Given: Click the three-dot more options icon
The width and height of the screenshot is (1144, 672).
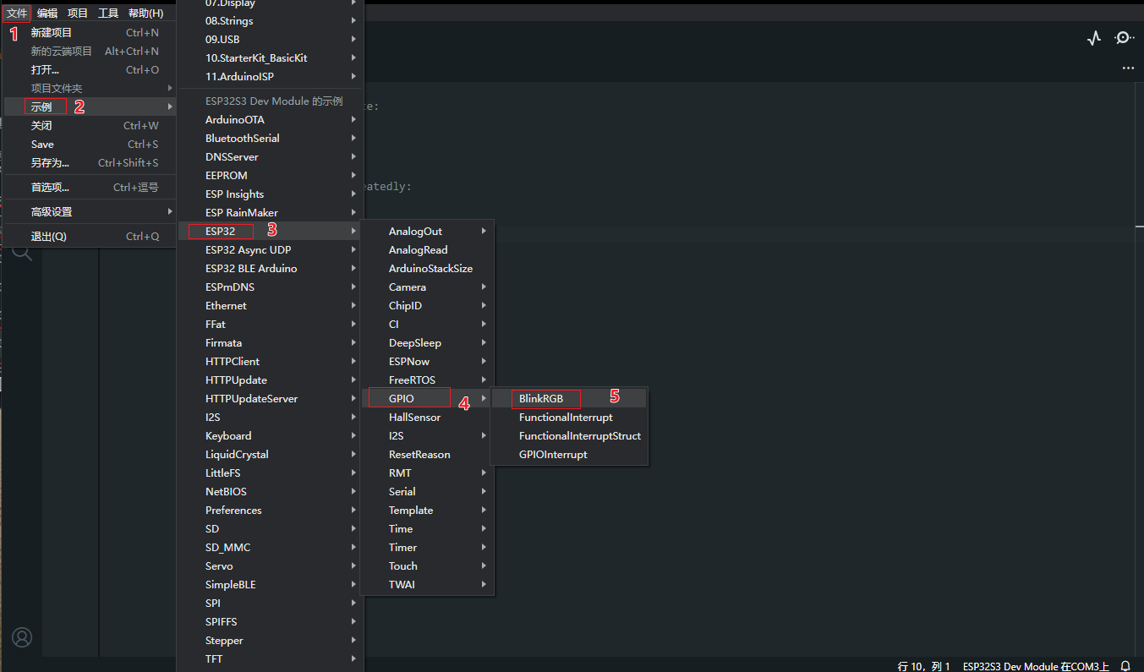Looking at the screenshot, I should click(1128, 68).
